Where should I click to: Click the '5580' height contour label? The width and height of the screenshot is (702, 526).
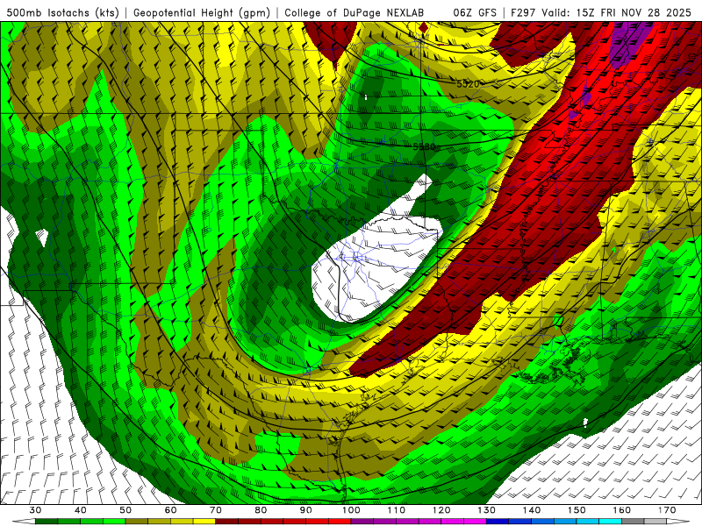tap(424, 146)
